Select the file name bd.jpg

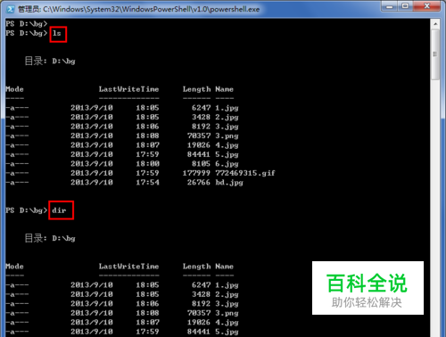coord(229,183)
